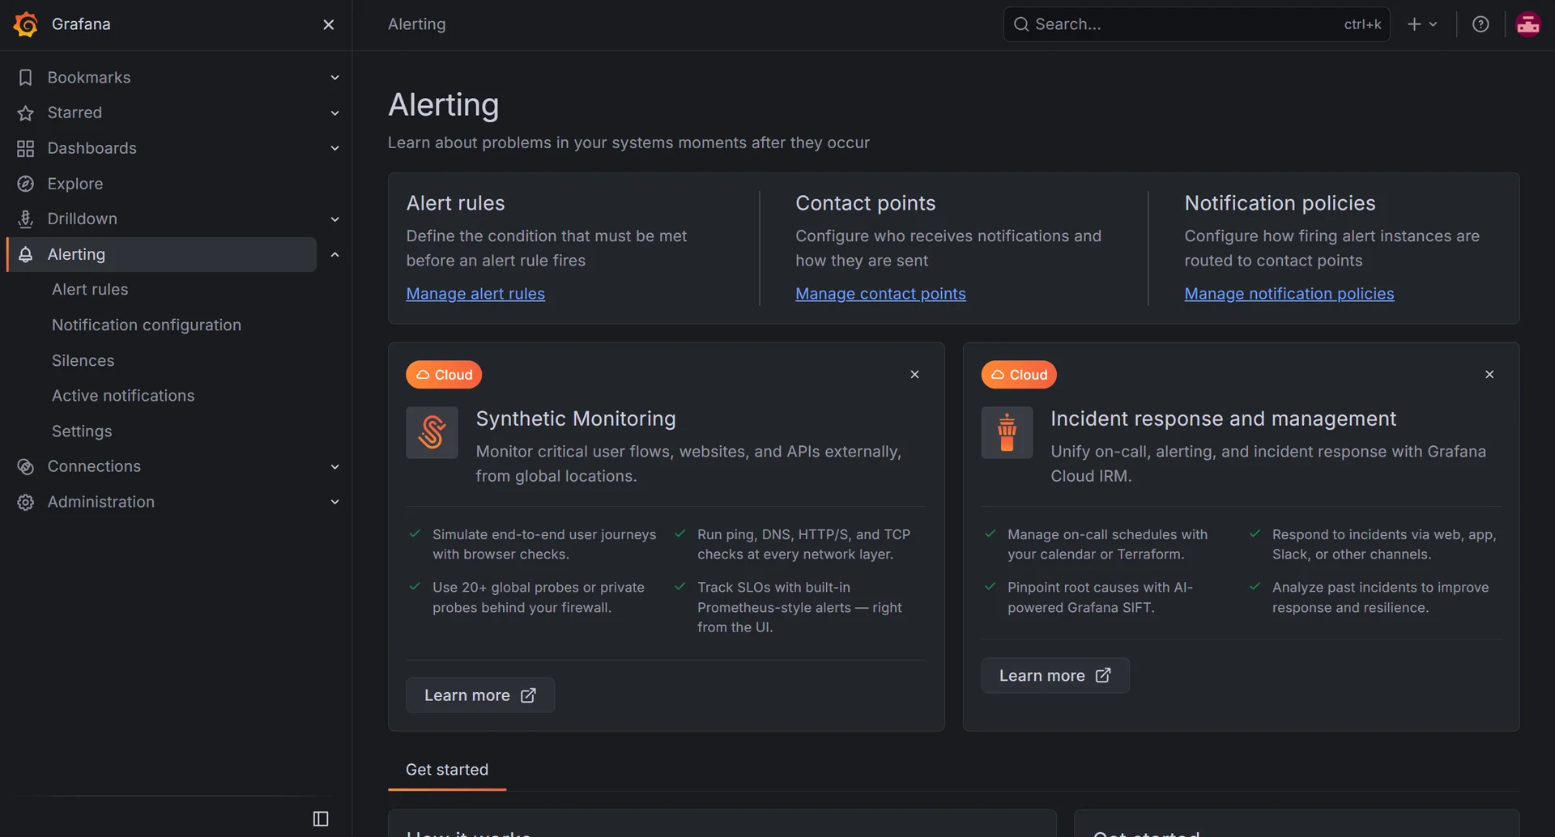Open the Drilldown icon in sidebar
Screen dimensions: 1555x837
point(26,219)
